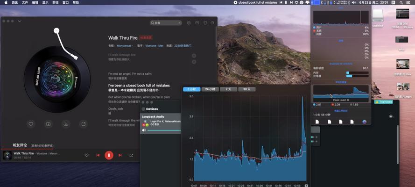Click menu bar next-track control
Image resolution: width=415 pixels, height=187 pixels.
click(x=291, y=2)
